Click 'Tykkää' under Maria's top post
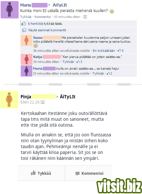Viewport: 142px width, 194px height. tap(26, 17)
